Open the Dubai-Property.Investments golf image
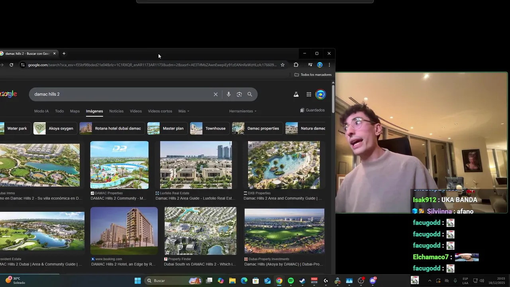This screenshot has height=287, width=510. pos(284,232)
